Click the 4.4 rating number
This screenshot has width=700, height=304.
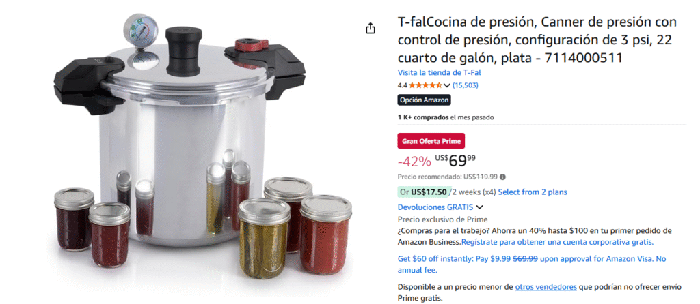(x=402, y=85)
